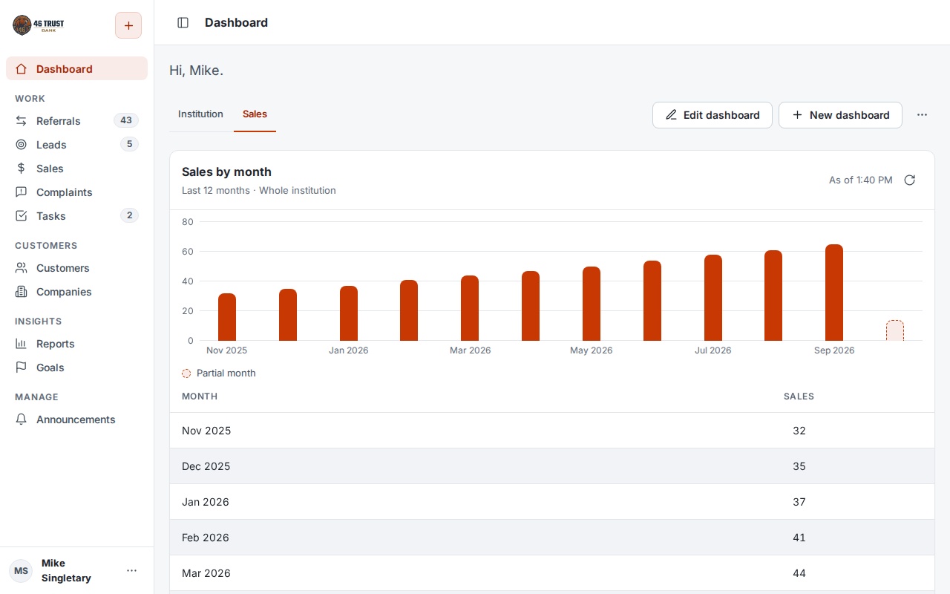The width and height of the screenshot is (950, 594).
Task: Click New dashboard button
Action: [840, 115]
